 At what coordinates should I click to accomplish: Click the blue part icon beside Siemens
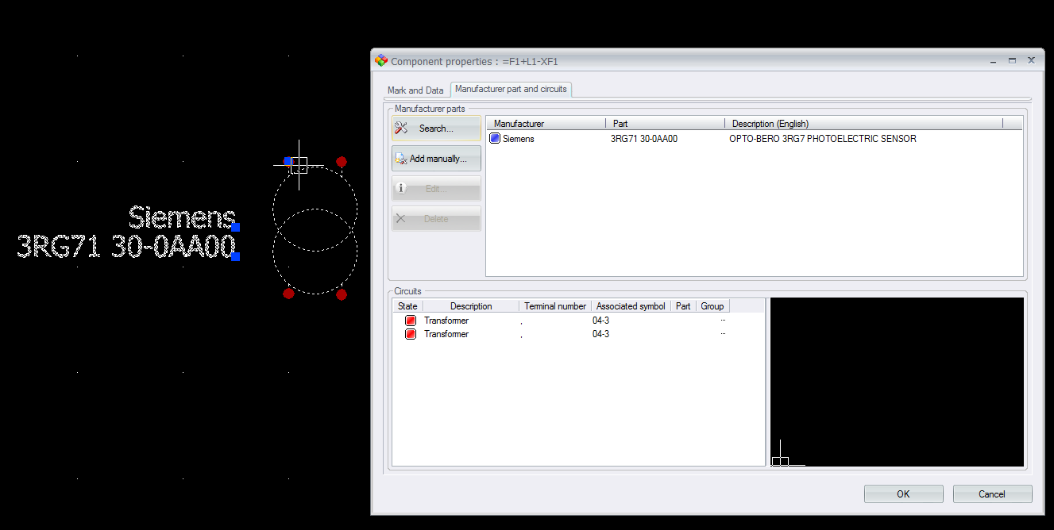point(495,138)
